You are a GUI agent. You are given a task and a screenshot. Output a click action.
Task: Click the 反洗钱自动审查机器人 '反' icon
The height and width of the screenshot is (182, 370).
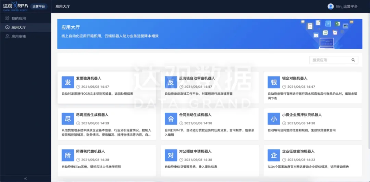click(171, 82)
